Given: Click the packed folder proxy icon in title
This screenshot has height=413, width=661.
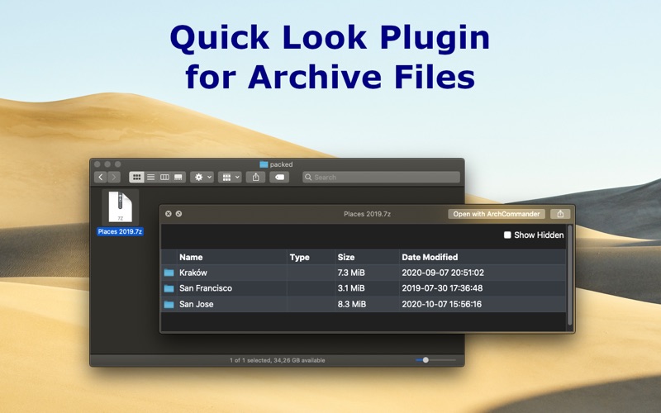Looking at the screenshot, I should point(264,164).
